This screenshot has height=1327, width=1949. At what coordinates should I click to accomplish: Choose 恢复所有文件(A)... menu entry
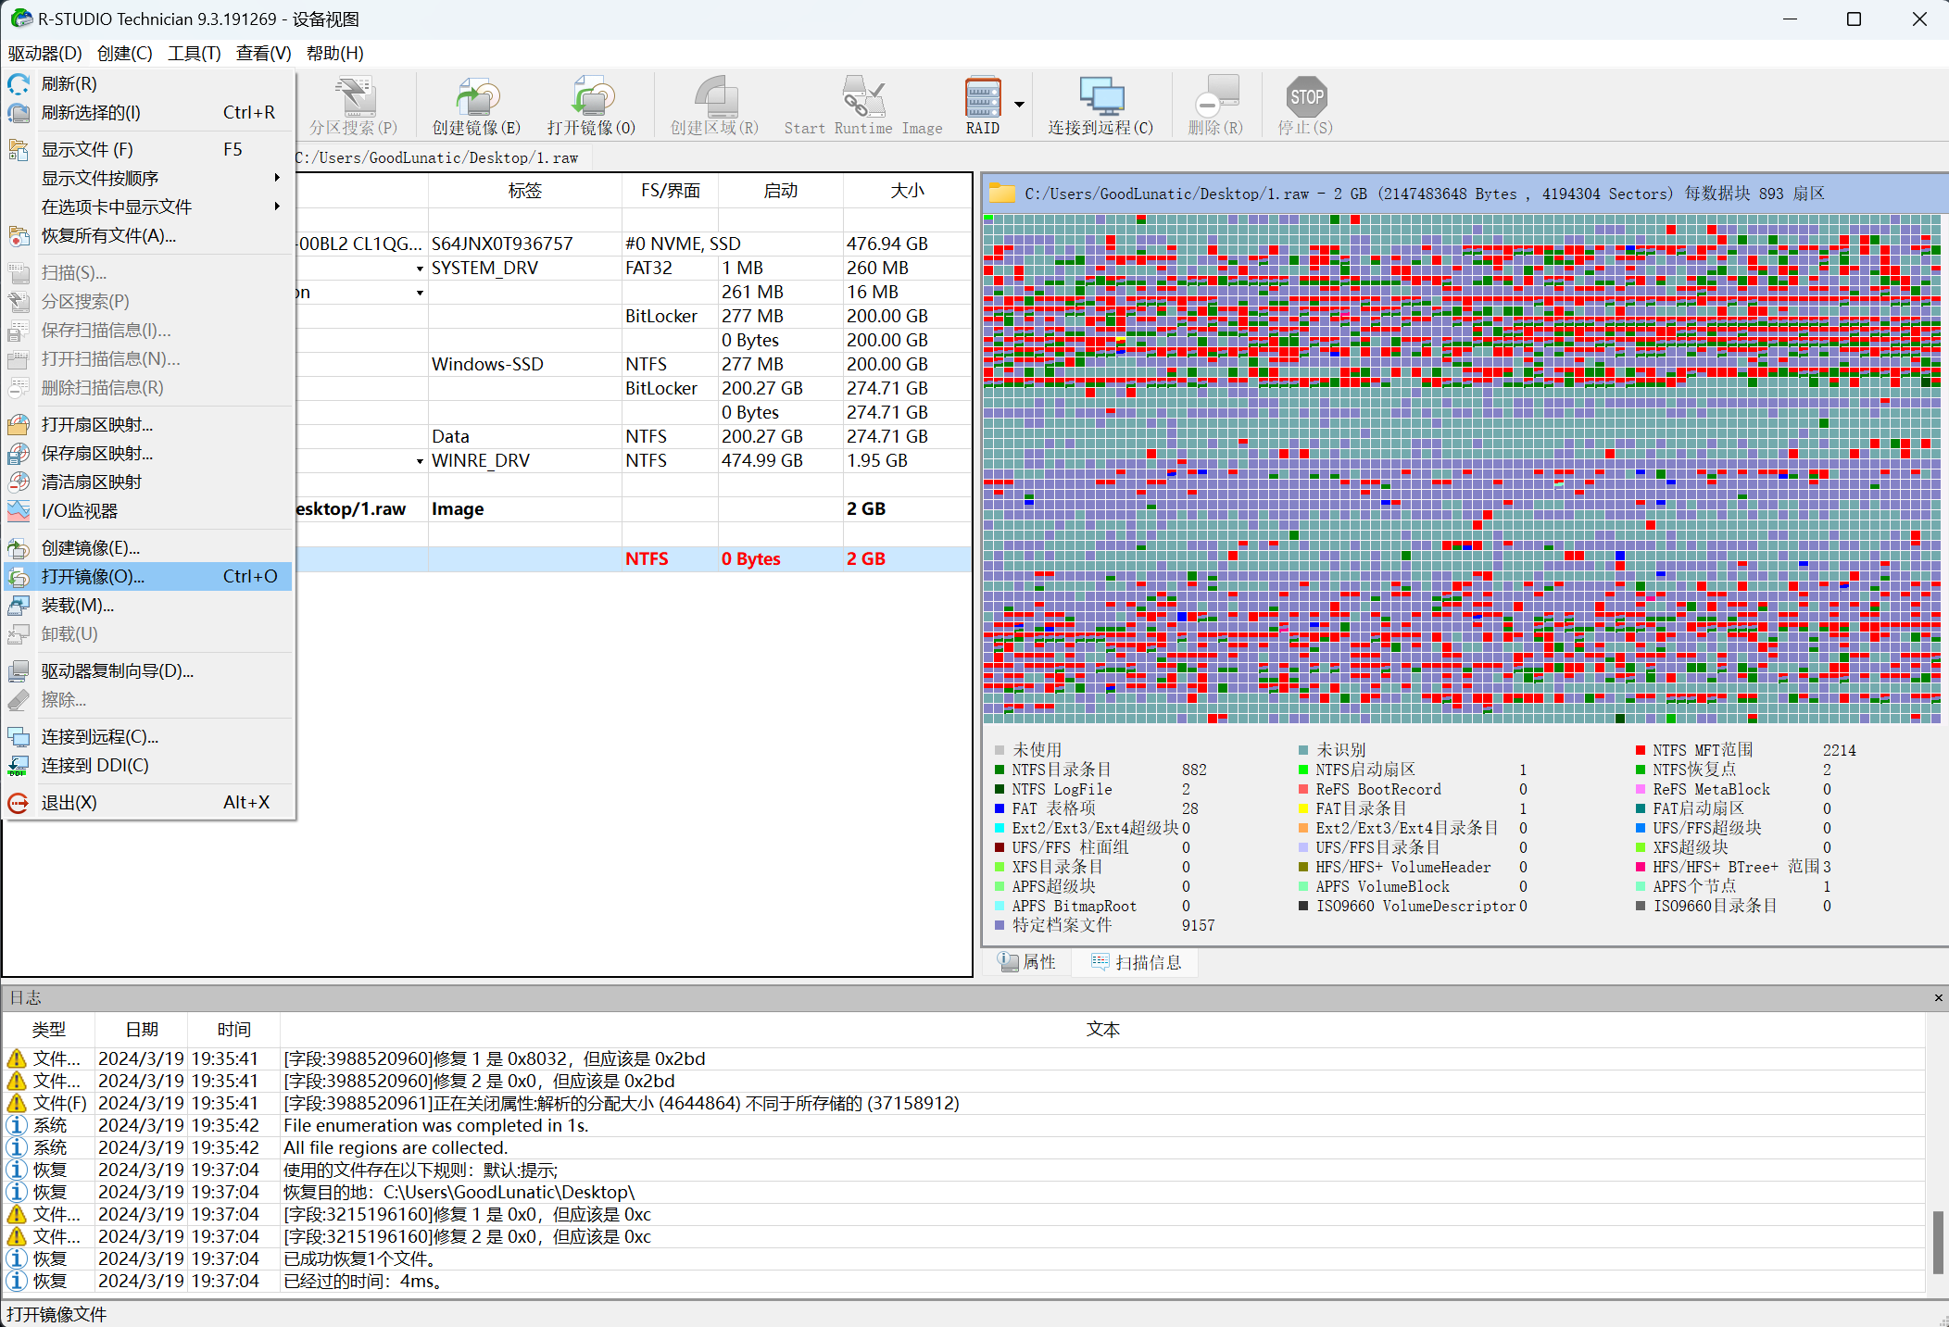click(148, 235)
